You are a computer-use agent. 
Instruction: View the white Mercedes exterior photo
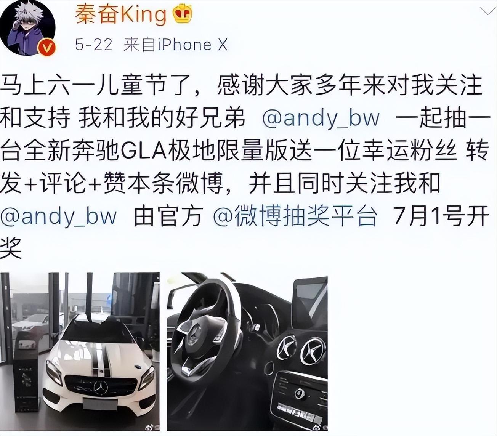click(x=80, y=351)
